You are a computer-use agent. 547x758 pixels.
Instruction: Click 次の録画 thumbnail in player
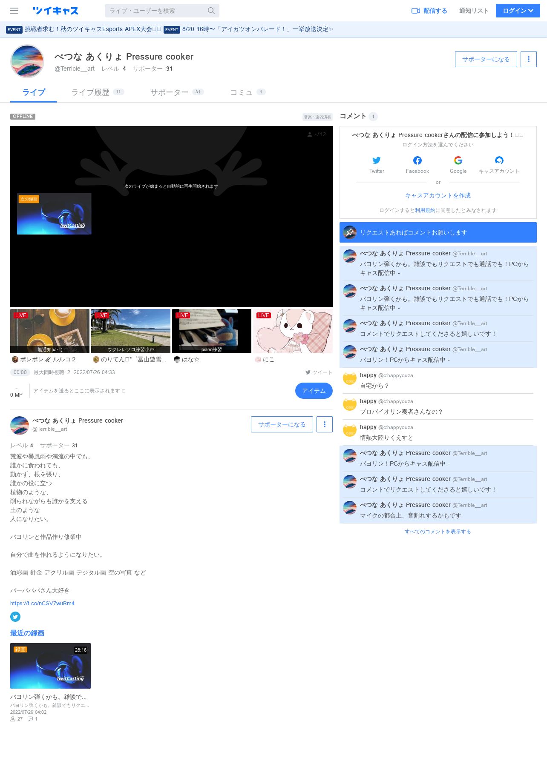pyautogui.click(x=54, y=214)
